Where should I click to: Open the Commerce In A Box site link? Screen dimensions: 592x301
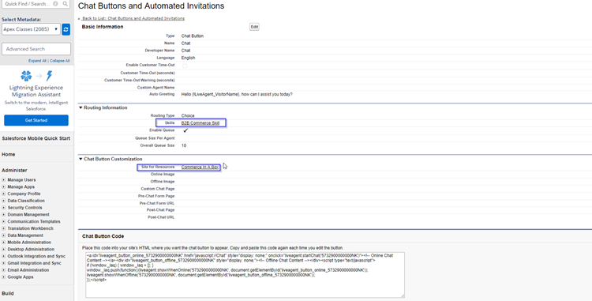(200, 167)
